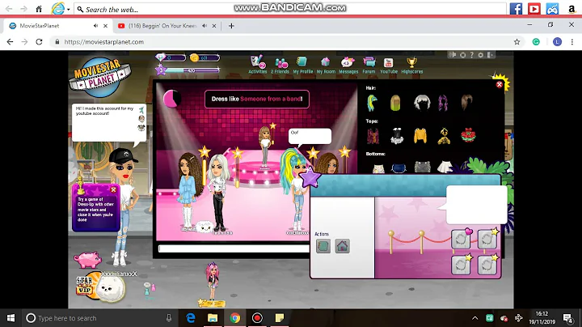Open the in-game YouTube icon
The width and height of the screenshot is (582, 327).
click(x=389, y=65)
